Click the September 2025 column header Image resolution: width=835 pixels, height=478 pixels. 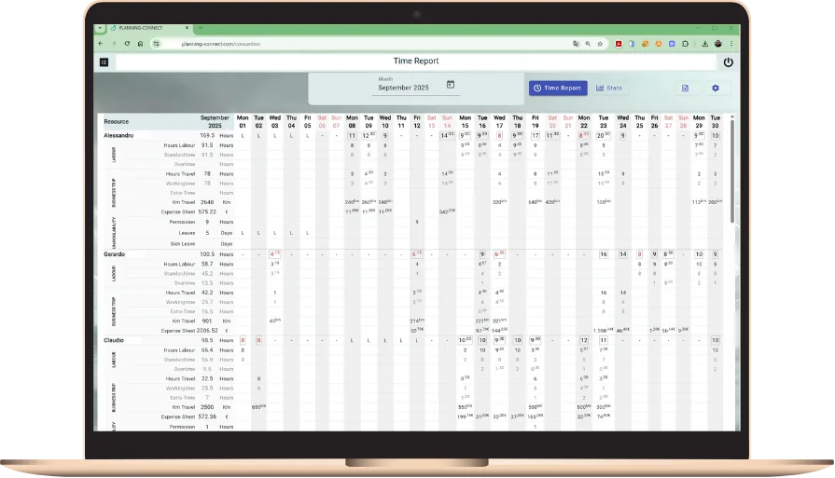tap(215, 122)
